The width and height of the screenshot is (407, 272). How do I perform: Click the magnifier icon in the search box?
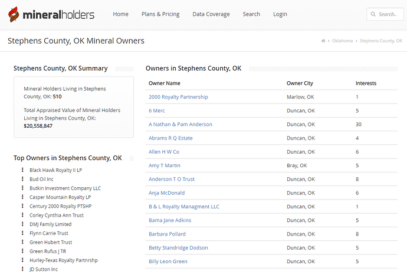click(x=373, y=14)
